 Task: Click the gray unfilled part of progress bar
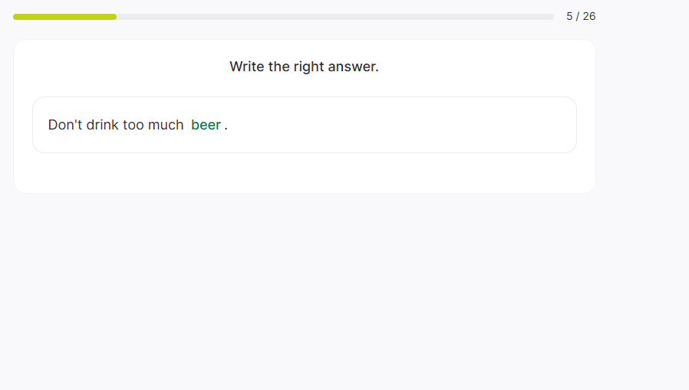pyautogui.click(x=335, y=16)
